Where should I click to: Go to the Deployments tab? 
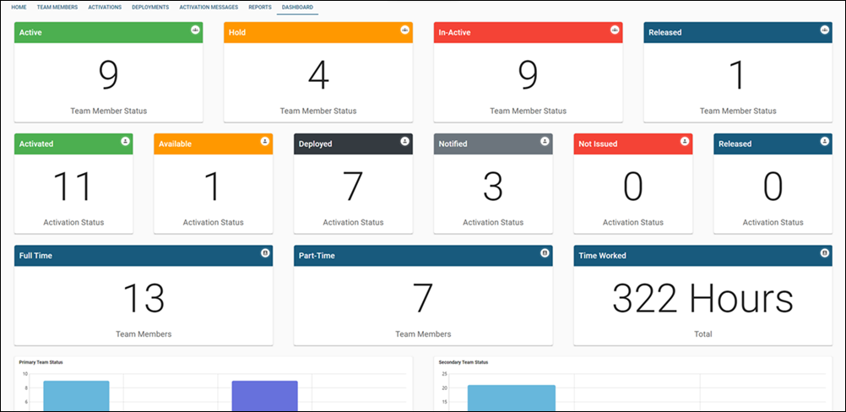(x=150, y=7)
